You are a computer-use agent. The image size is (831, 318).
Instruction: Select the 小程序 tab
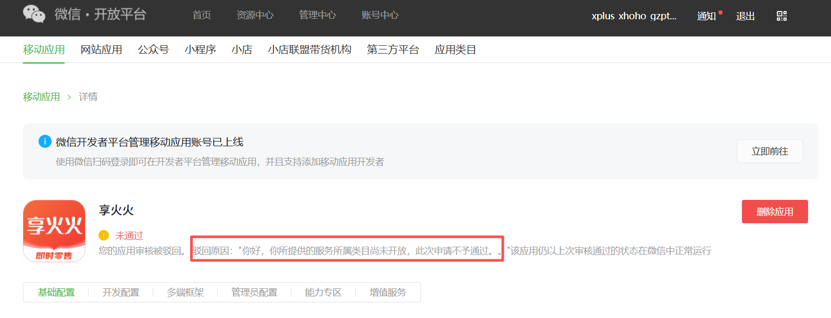point(200,49)
